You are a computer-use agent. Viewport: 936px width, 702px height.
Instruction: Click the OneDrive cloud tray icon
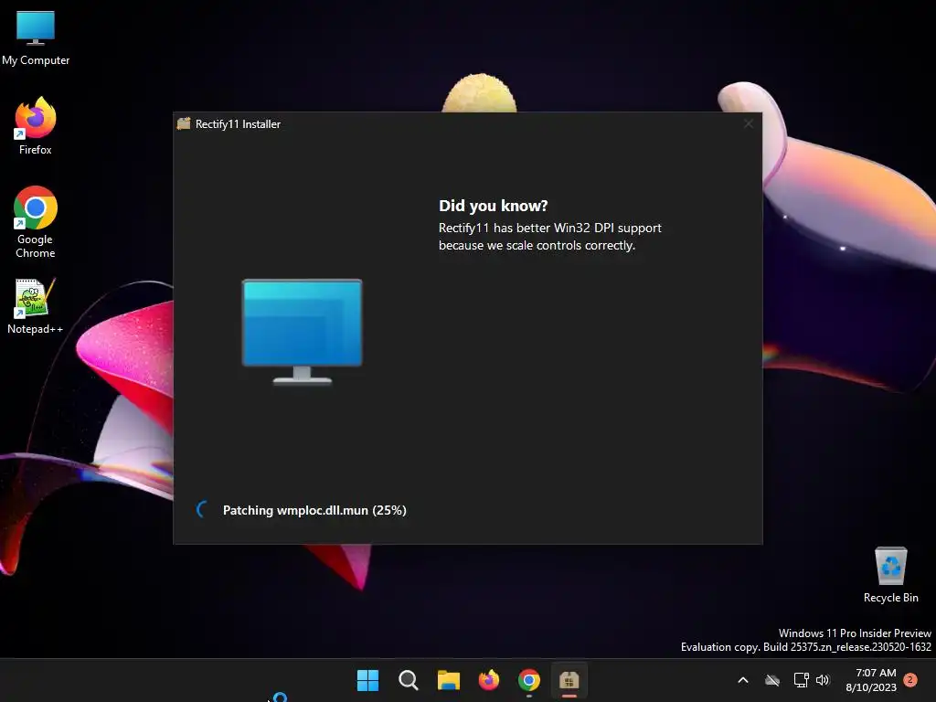click(772, 680)
